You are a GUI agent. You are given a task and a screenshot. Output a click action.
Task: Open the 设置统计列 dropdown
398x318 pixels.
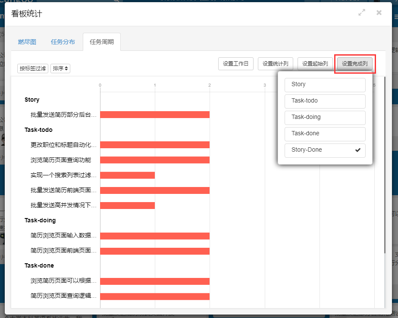[x=276, y=64]
